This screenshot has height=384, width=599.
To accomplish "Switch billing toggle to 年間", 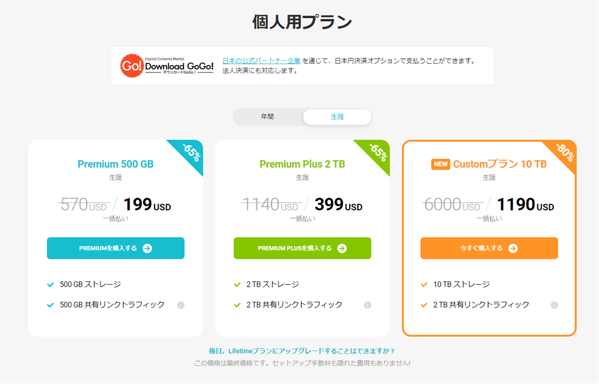I will click(268, 117).
